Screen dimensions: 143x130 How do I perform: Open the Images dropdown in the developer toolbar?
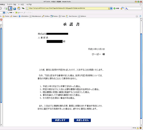pyautogui.click(x=14, y=16)
